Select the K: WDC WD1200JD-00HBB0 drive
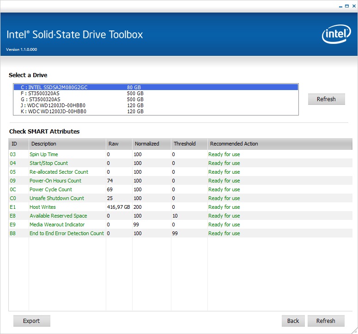The image size is (358, 334). (x=156, y=111)
